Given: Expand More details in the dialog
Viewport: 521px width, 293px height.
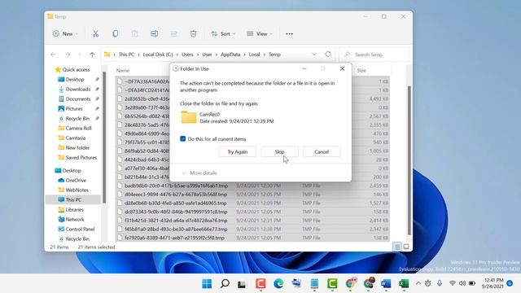Looking at the screenshot, I should (199, 173).
